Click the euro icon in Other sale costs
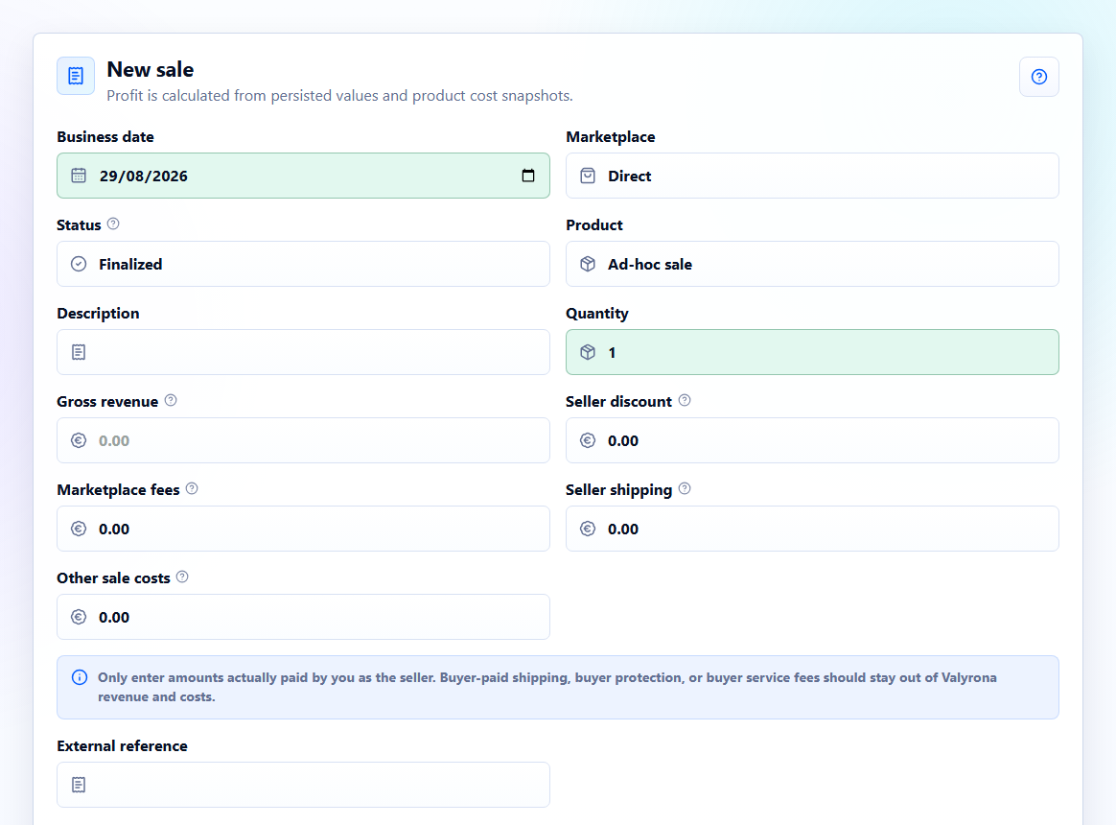 pos(79,617)
